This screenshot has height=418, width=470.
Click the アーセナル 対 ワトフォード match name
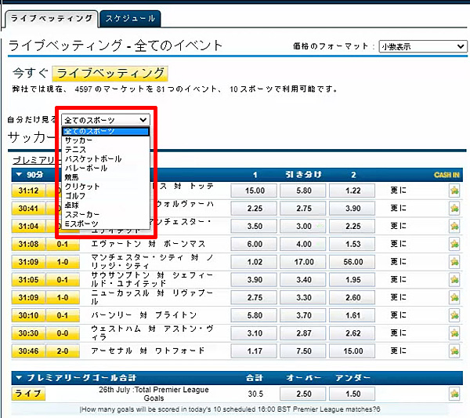pos(148,351)
